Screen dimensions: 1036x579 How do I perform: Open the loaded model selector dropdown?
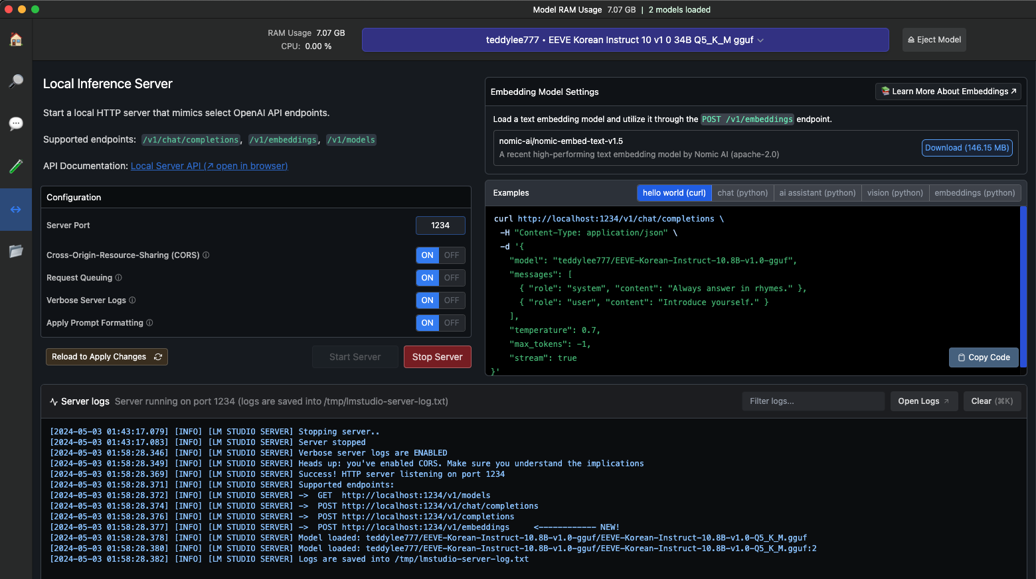625,40
